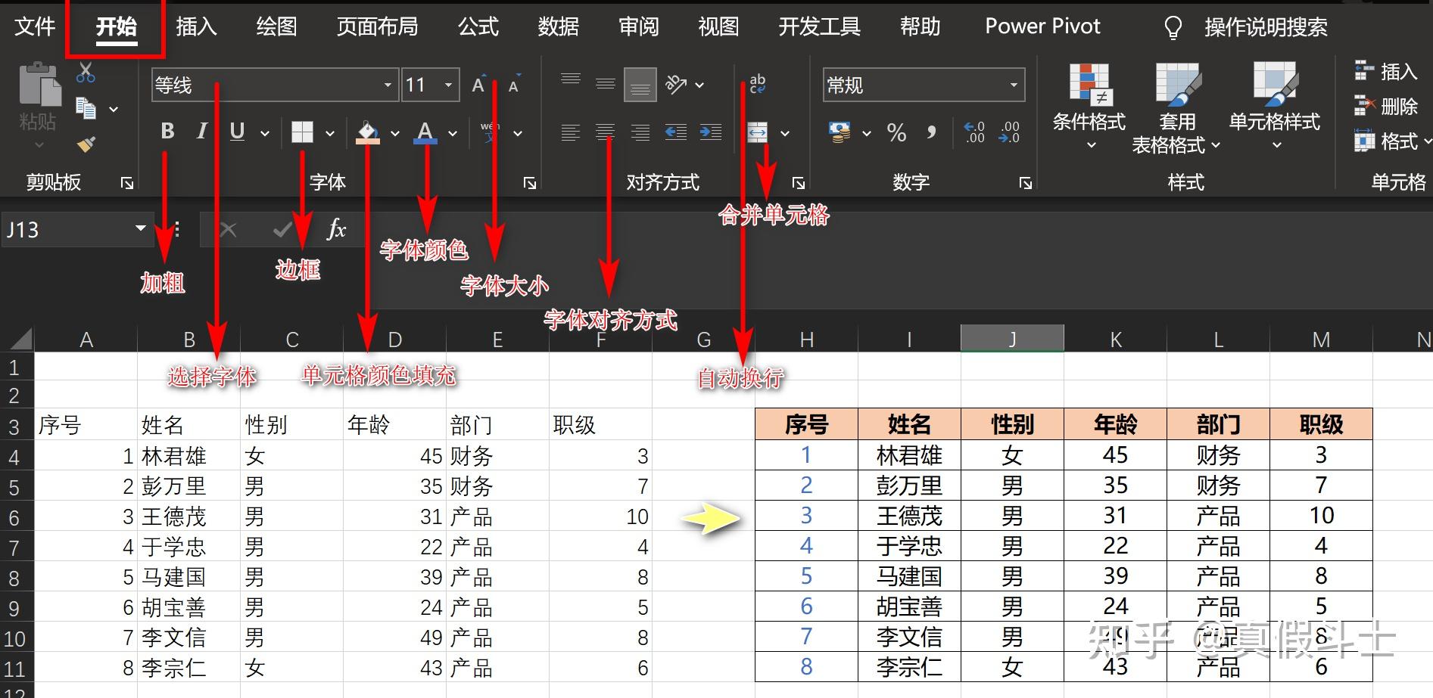Apply the fill color bucket icon

(368, 132)
